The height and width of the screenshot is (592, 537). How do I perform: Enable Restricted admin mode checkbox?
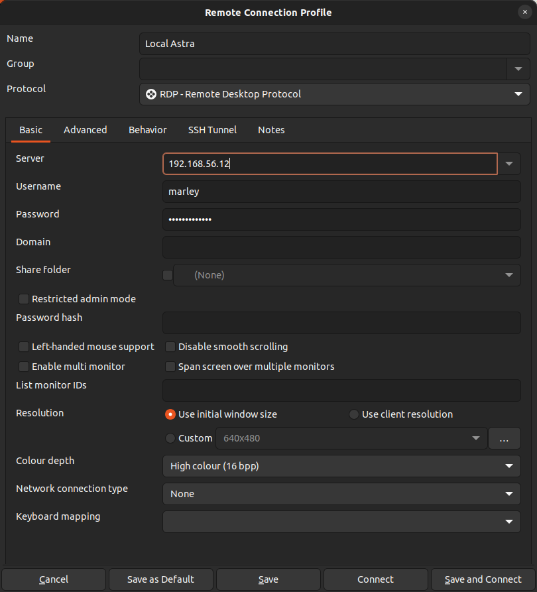point(24,299)
